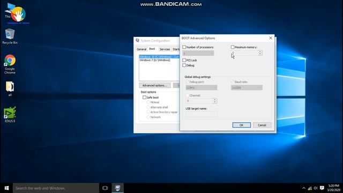Select Minimal safe boot radio option
The image size is (343, 193).
(x=148, y=102)
